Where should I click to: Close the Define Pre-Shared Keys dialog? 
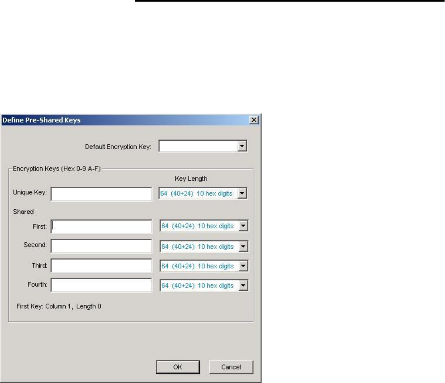[x=254, y=120]
